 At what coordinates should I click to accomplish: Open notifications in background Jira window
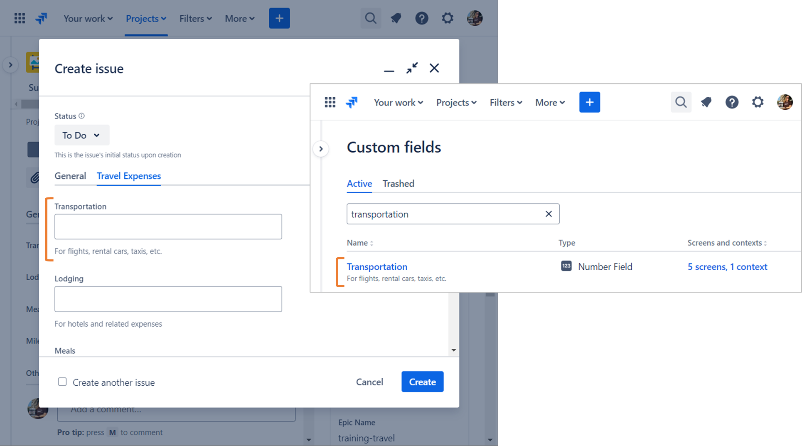coord(396,18)
